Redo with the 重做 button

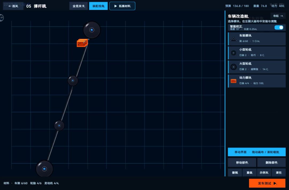249,173
